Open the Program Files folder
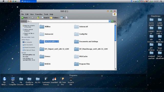Screen dimensions: 164x92 coord(82,64)
